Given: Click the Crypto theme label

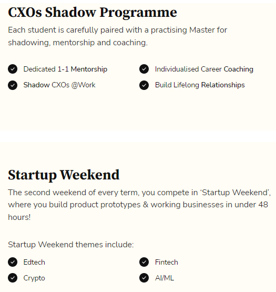Looking at the screenshot, I should [34, 278].
